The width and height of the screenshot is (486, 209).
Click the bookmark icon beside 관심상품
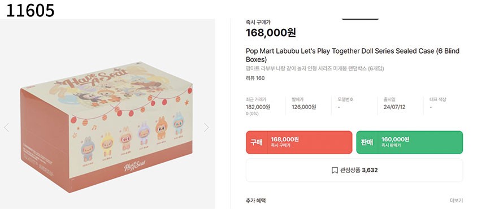(335, 170)
